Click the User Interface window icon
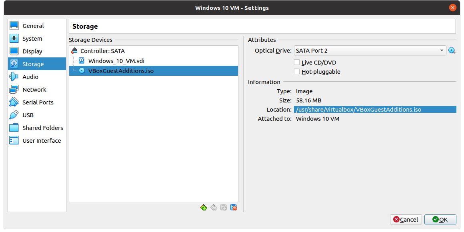Screen dimensions: 464x232 click(x=14, y=141)
